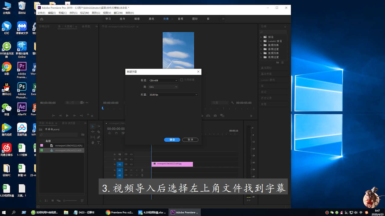Mute audio track A1

point(131,170)
